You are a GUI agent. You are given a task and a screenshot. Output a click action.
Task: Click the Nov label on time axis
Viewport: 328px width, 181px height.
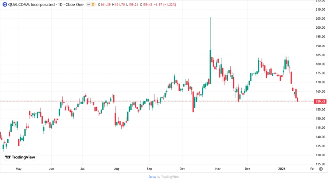click(x=218, y=169)
